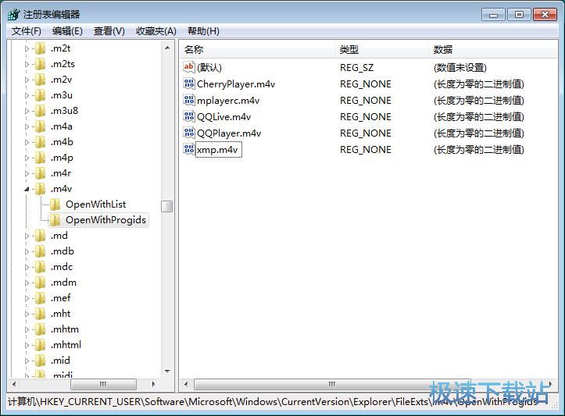Expand the .m2t tree node
This screenshot has height=416, width=565.
(x=27, y=48)
